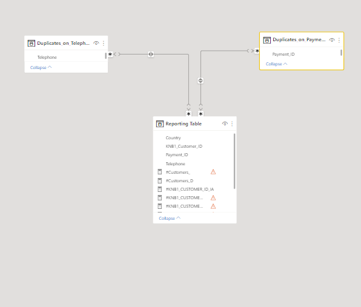Screen dimensions: 361x307
Task: Toggle visibility of Duplicates_on_Telephone table
Action: click(x=96, y=43)
